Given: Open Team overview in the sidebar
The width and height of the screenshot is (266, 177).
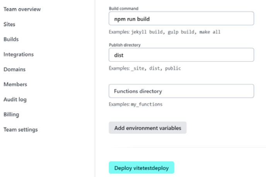Looking at the screenshot, I should pos(22,9).
